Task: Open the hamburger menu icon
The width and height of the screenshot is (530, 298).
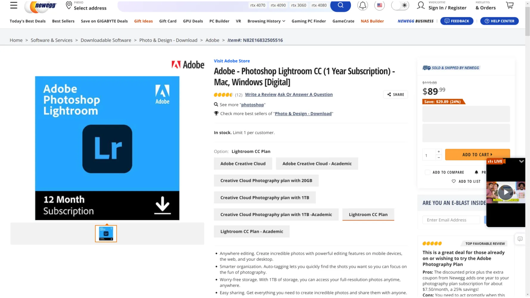Action: 14,5
